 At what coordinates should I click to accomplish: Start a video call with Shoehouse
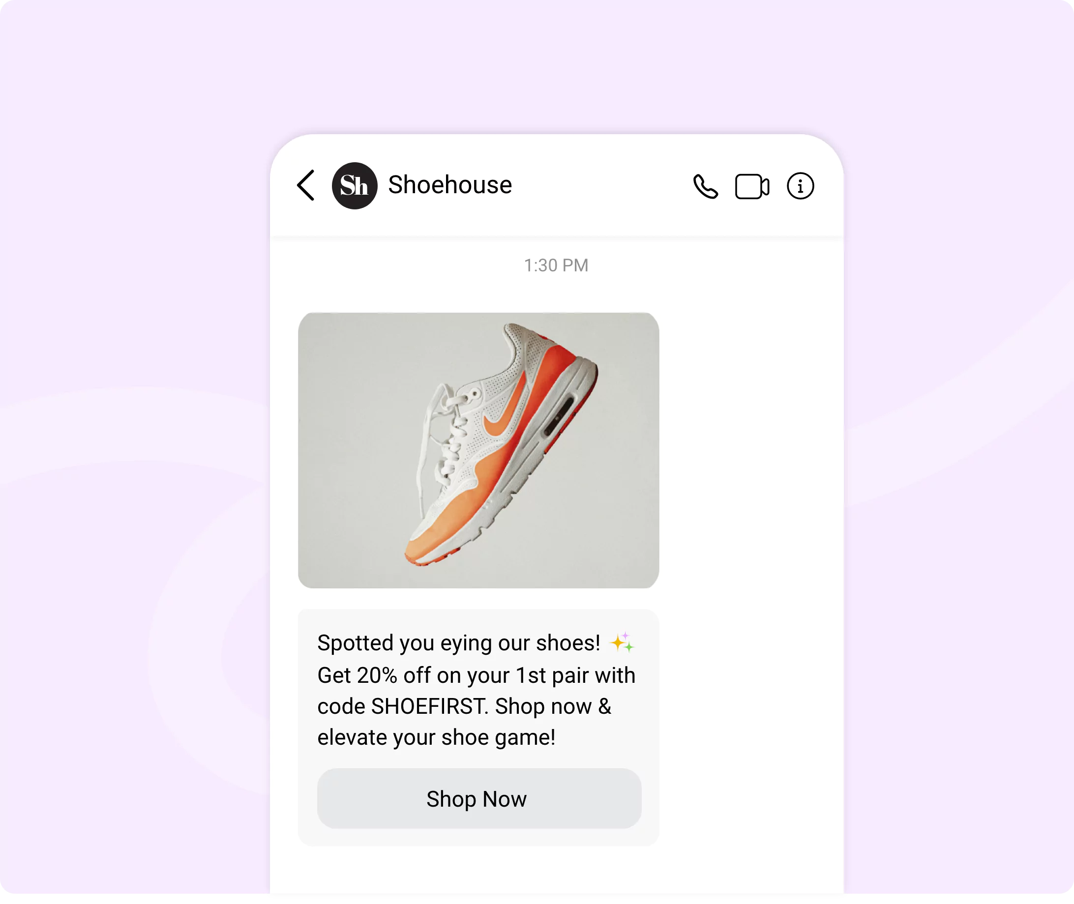coord(752,186)
